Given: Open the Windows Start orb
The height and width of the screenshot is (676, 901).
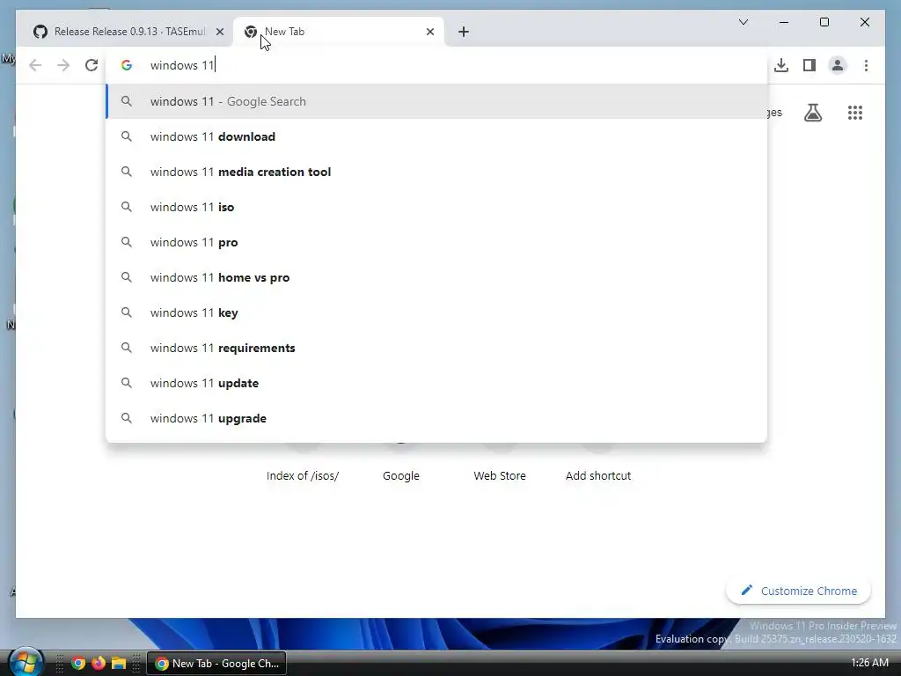Looking at the screenshot, I should 26,662.
